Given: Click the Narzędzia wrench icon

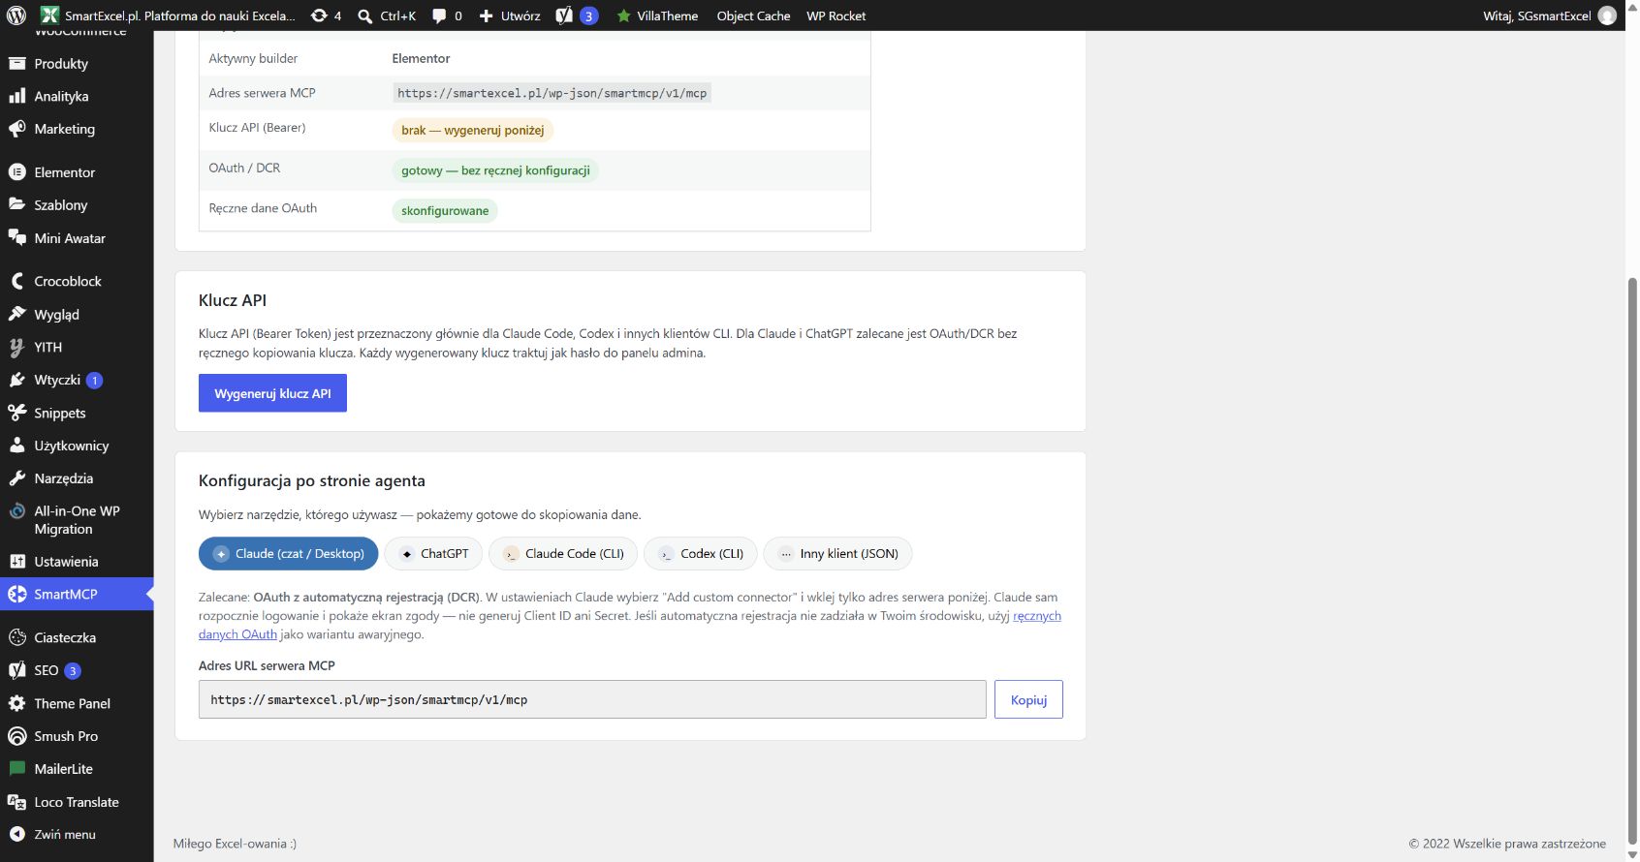Looking at the screenshot, I should click(16, 478).
